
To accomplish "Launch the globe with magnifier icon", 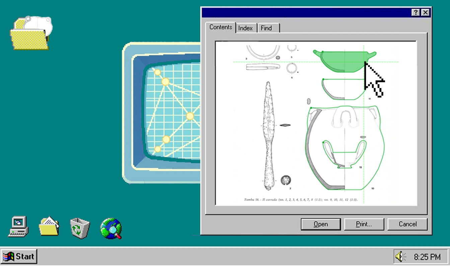I will (111, 228).
